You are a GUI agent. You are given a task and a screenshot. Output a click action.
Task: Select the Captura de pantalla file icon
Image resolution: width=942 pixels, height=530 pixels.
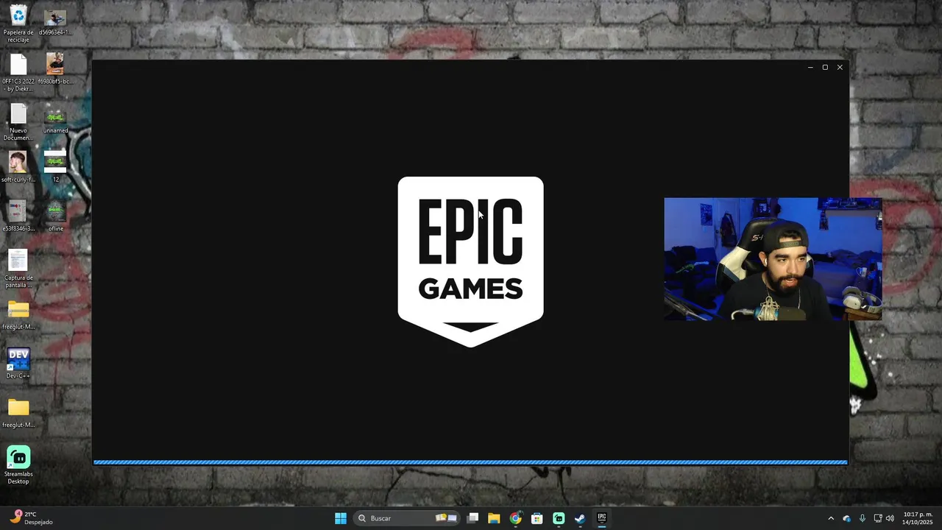18,269
